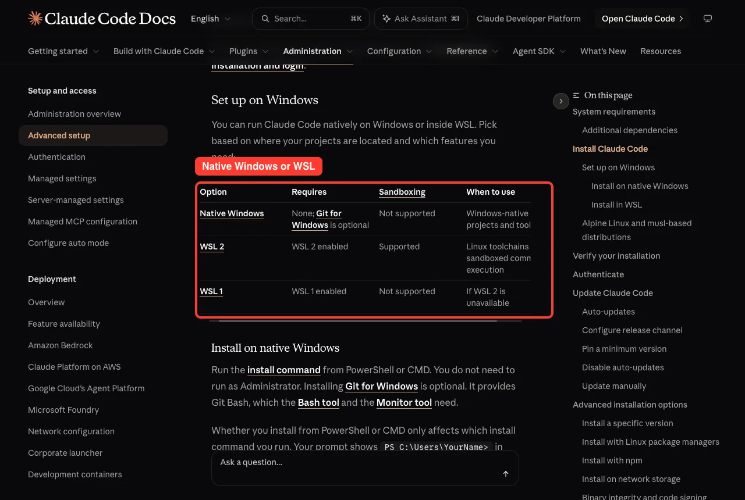The width and height of the screenshot is (745, 500).
Task: Follow the install command link
Action: (284, 370)
